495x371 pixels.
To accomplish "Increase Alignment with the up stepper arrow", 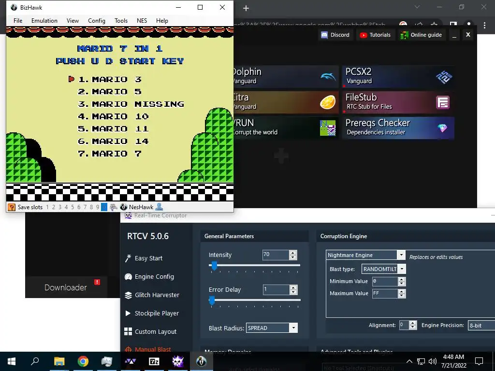I will (x=413, y=323).
